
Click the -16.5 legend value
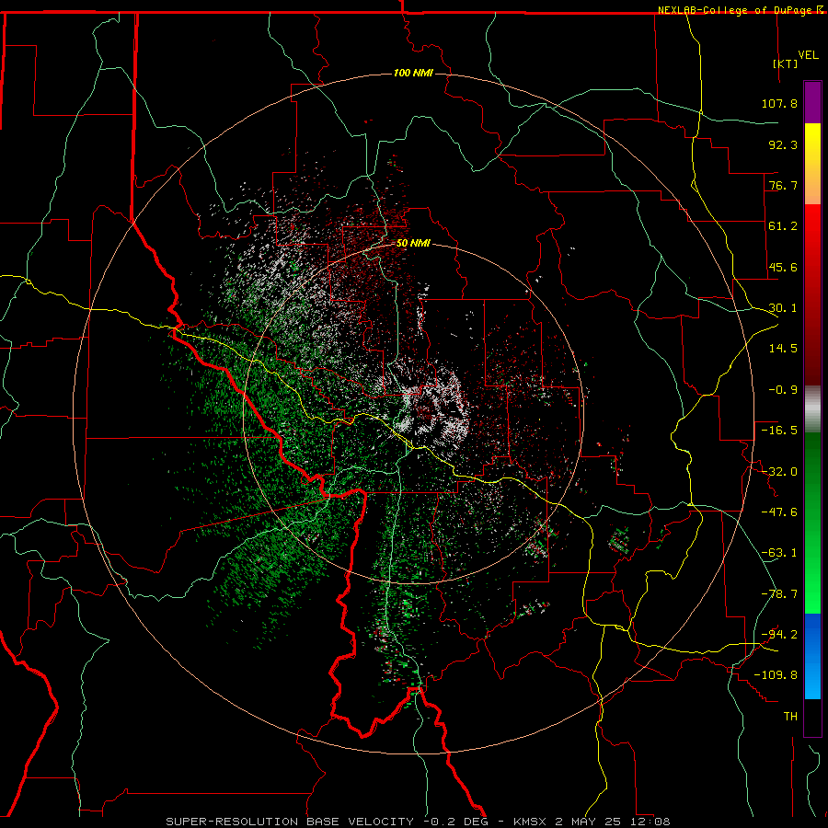tap(779, 431)
